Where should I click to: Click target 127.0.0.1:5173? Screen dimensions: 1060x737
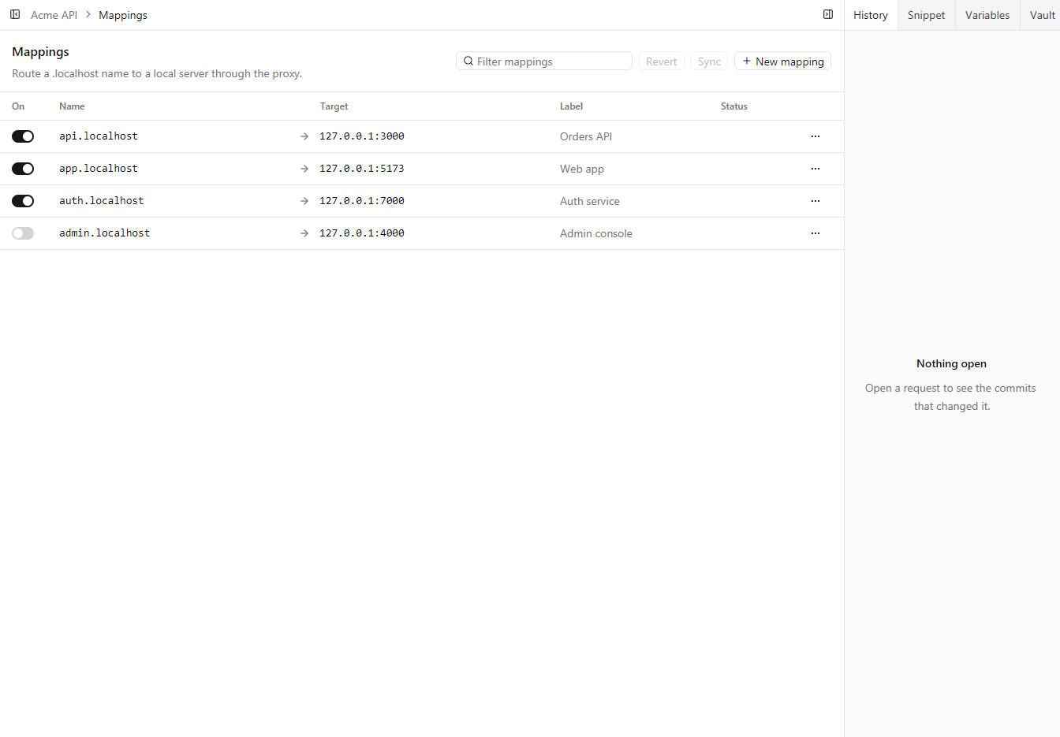click(x=362, y=169)
